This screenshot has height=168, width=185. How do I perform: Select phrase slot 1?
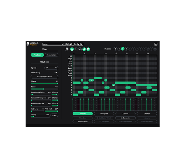(116, 49)
